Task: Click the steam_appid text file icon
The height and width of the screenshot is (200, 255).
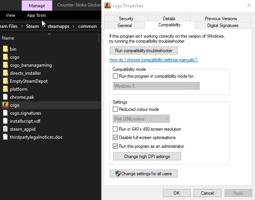Action: point(5,129)
